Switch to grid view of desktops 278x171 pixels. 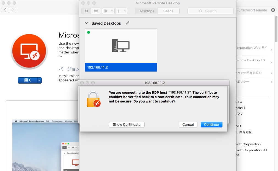pyautogui.click(x=86, y=11)
